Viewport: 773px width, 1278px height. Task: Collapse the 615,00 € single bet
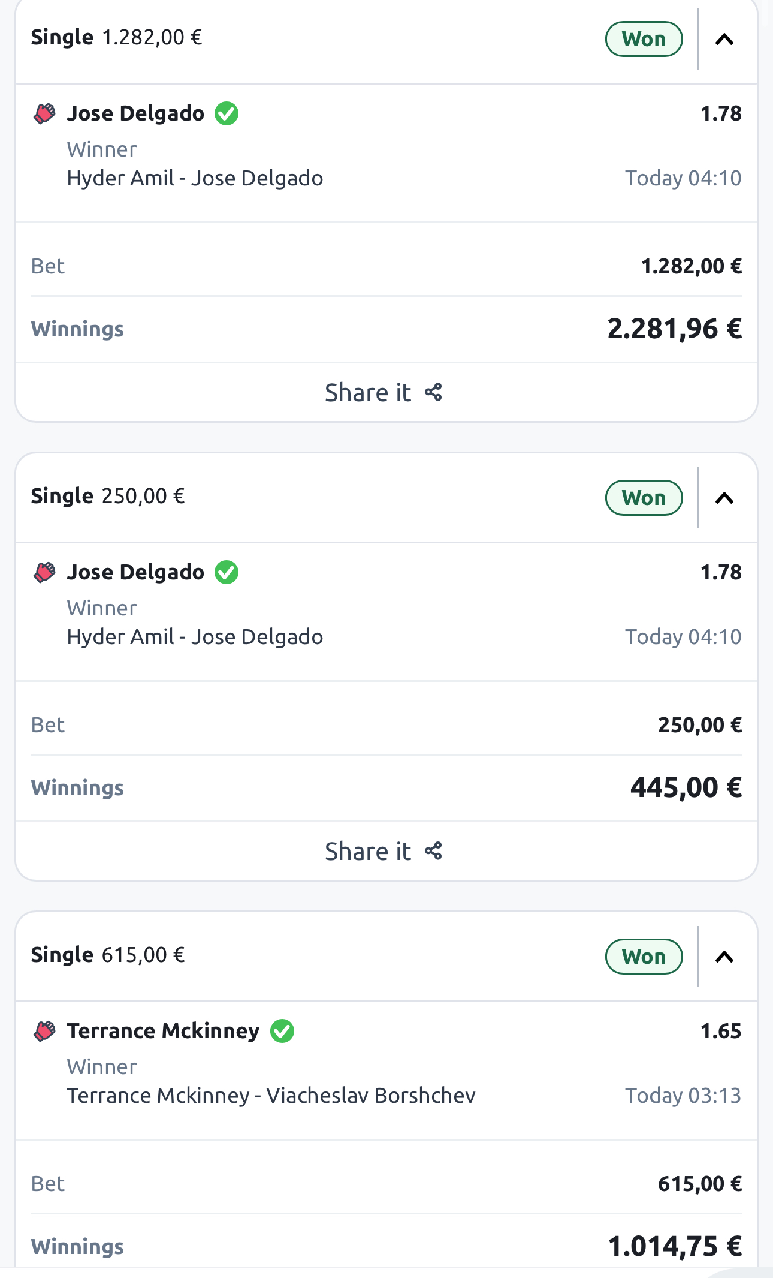(x=724, y=957)
